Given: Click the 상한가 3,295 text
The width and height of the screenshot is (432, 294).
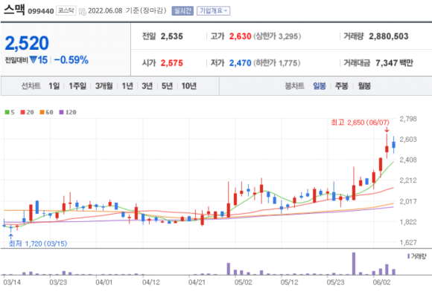Looking at the screenshot, I should (277, 36).
